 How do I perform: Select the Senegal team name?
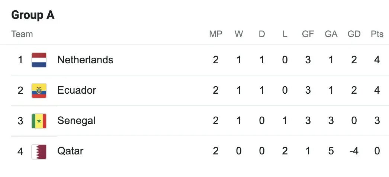(76, 121)
